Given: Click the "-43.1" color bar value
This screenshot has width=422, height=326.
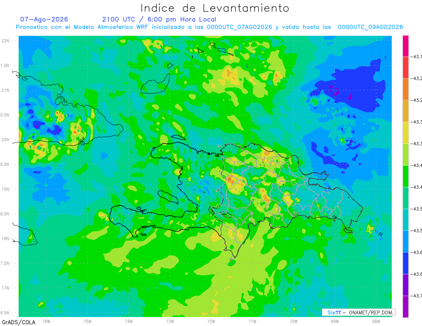Looking at the screenshot, I should click(417, 57).
